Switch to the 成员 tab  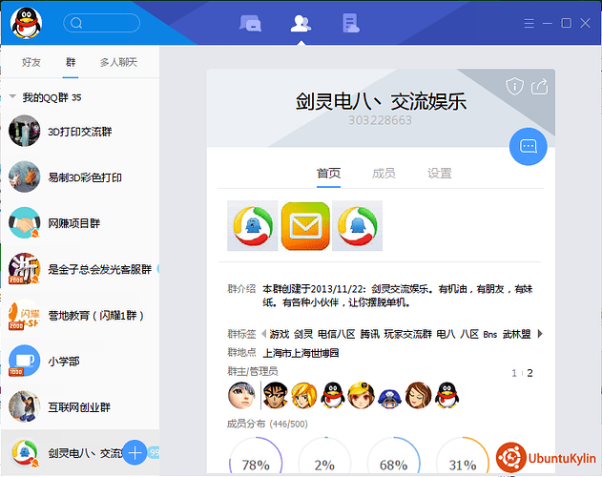click(x=384, y=174)
